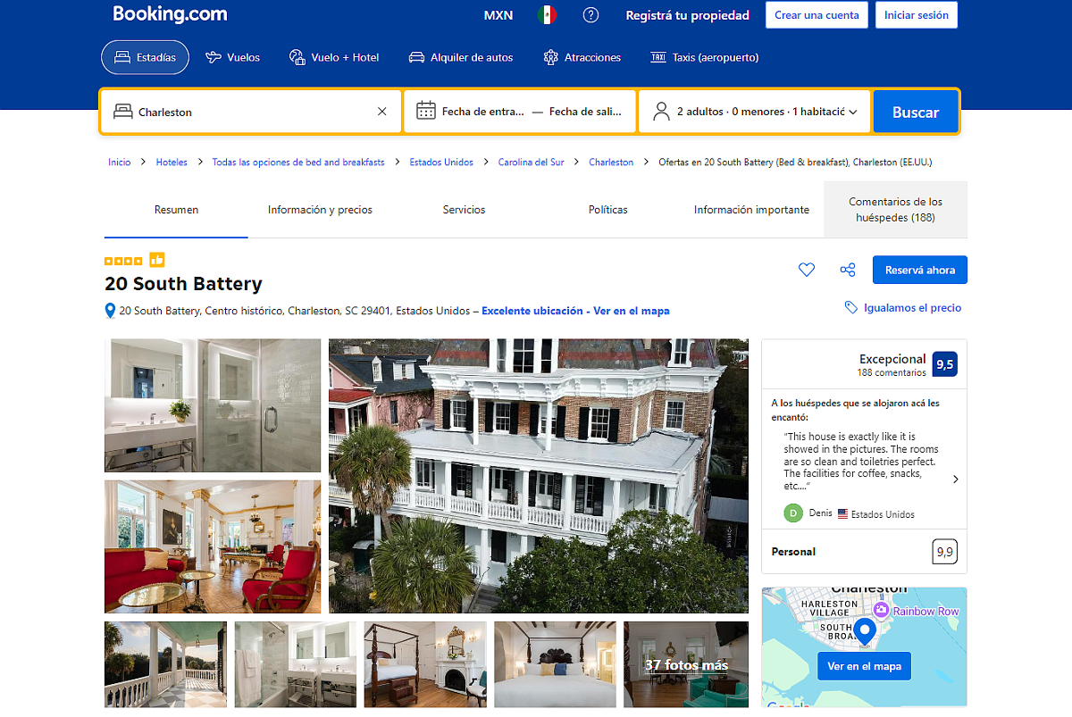Viewport: 1072px width, 717px height.
Task: Click the 188 comentarios text
Action: pyautogui.click(x=892, y=372)
